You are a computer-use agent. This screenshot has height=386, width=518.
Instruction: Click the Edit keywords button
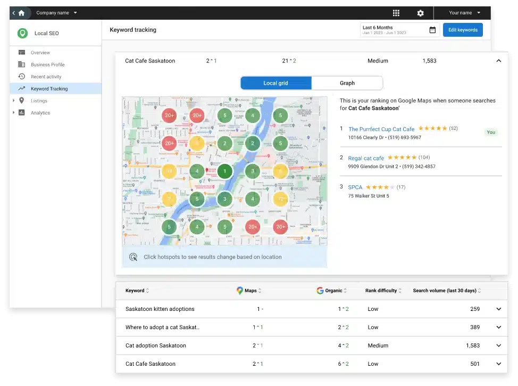pyautogui.click(x=463, y=30)
